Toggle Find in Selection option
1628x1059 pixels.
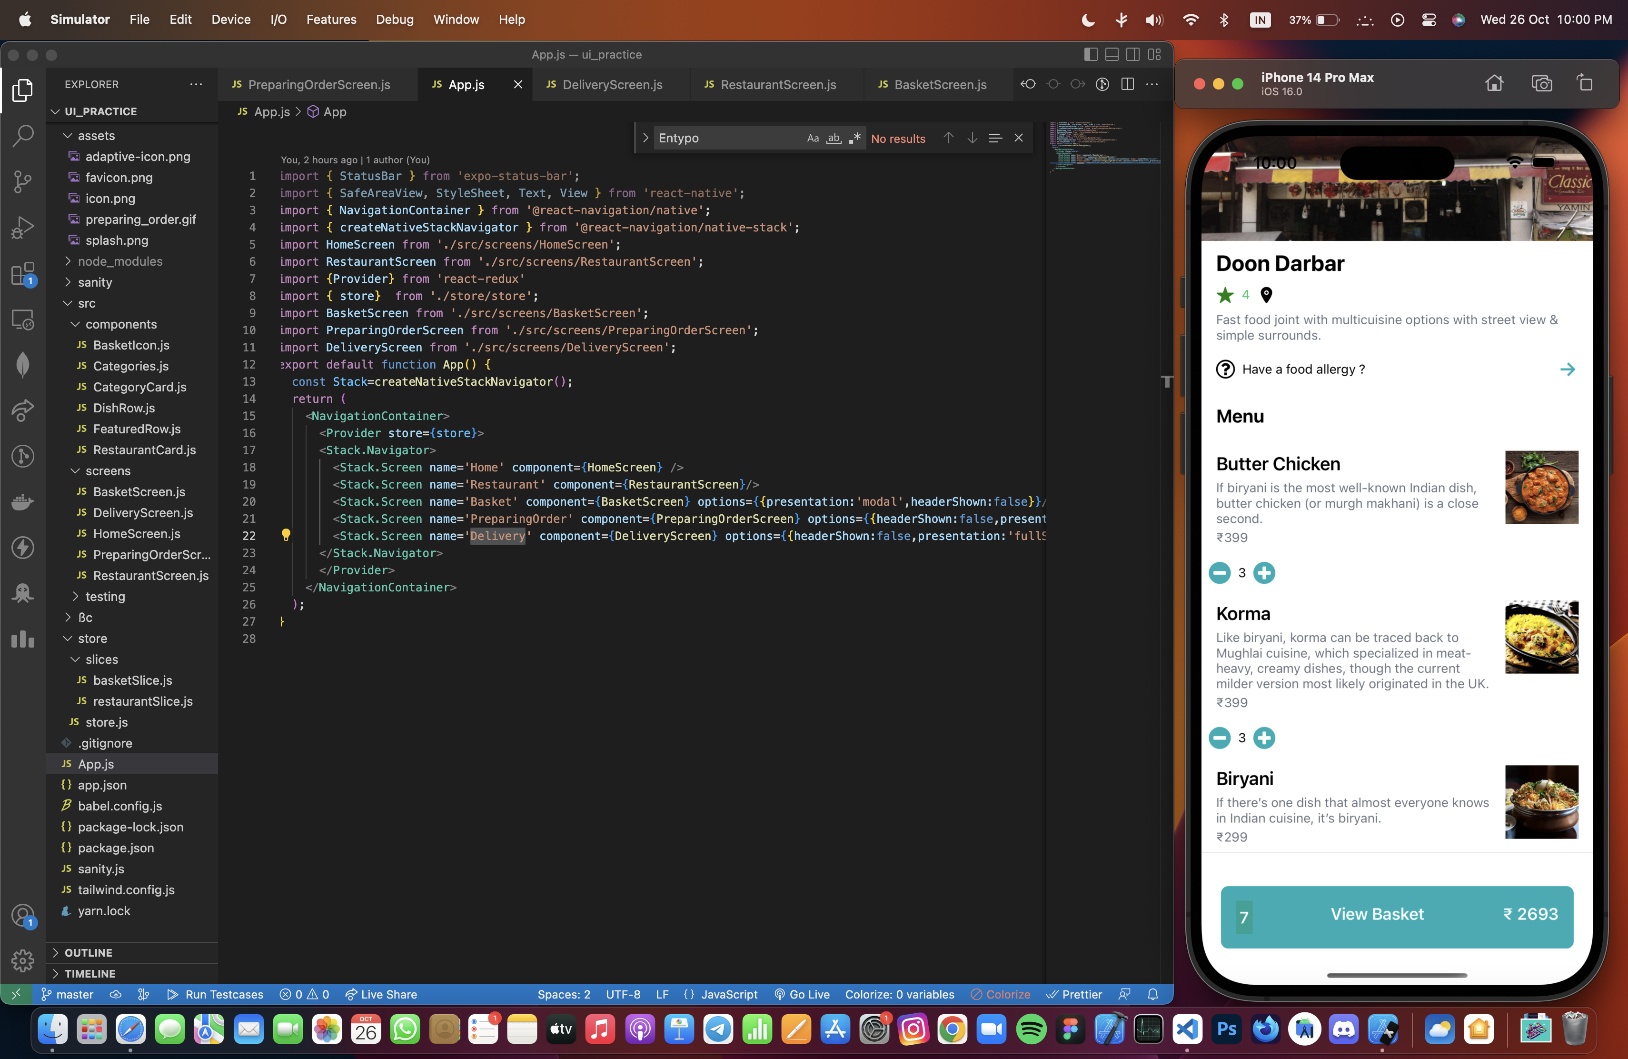995,138
